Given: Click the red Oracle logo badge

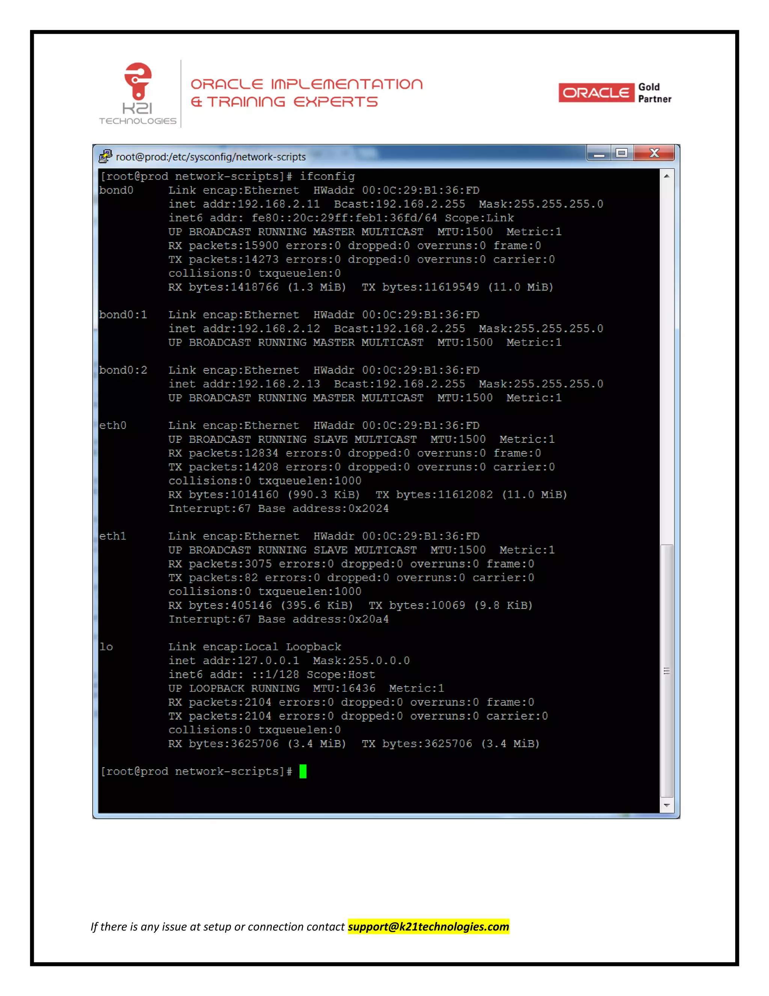Looking at the screenshot, I should (x=596, y=93).
